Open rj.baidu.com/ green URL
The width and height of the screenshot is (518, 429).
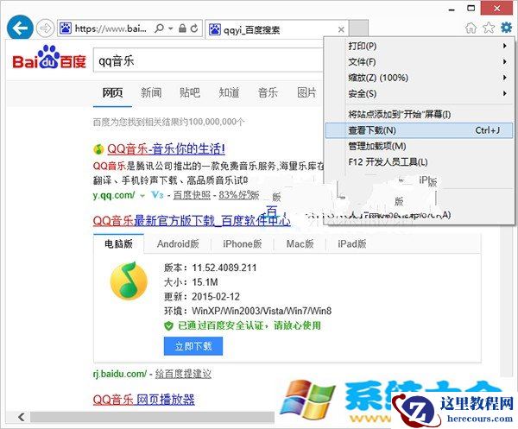(x=120, y=374)
